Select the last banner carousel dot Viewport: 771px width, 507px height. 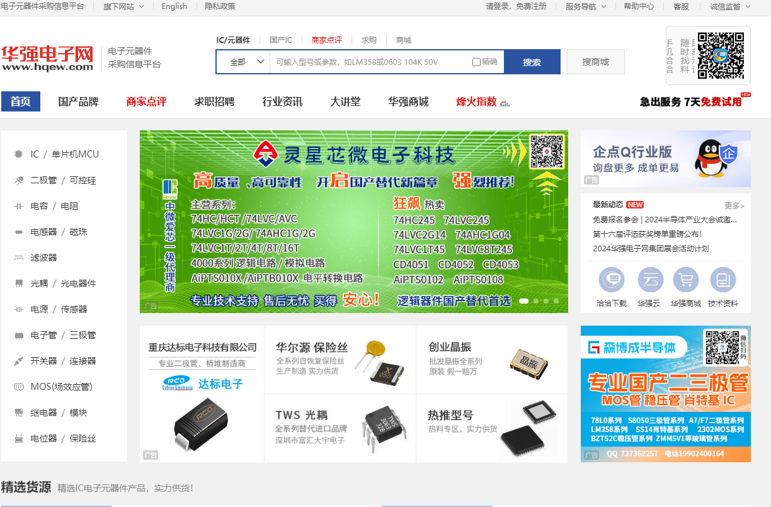pos(556,301)
